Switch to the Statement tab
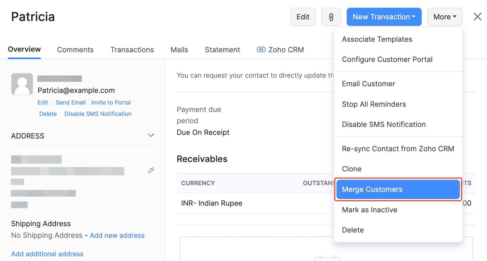 click(x=222, y=49)
